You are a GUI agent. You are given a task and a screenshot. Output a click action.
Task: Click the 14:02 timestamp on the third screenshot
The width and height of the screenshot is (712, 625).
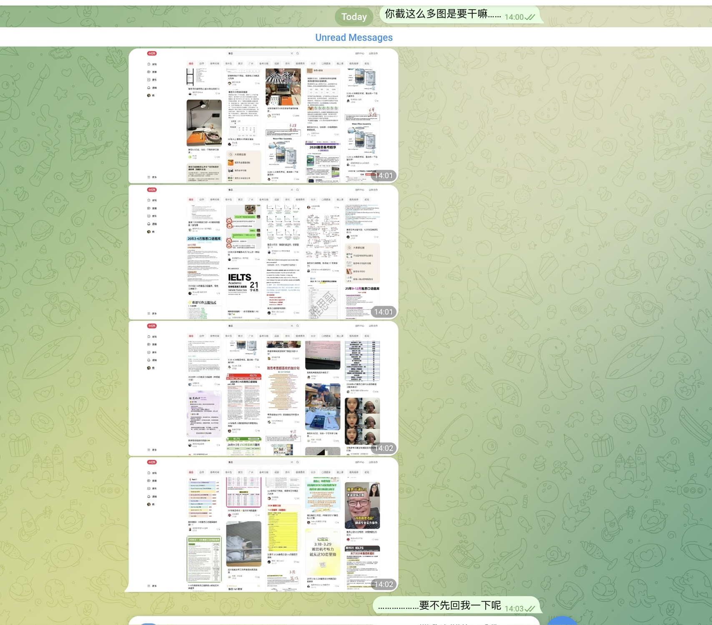(383, 448)
